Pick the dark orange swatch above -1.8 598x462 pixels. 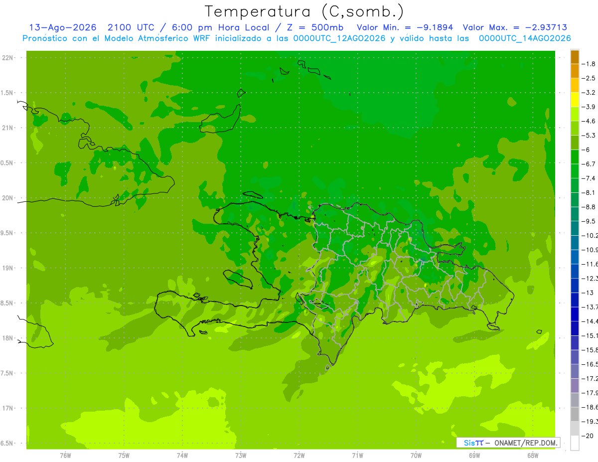(575, 57)
